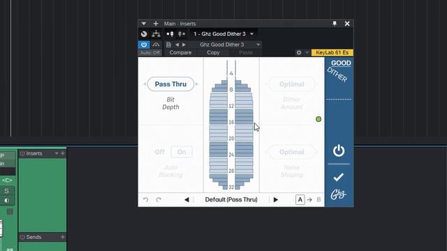Toggle the Good Dither bypass power button
447x251 pixels.
point(339,151)
